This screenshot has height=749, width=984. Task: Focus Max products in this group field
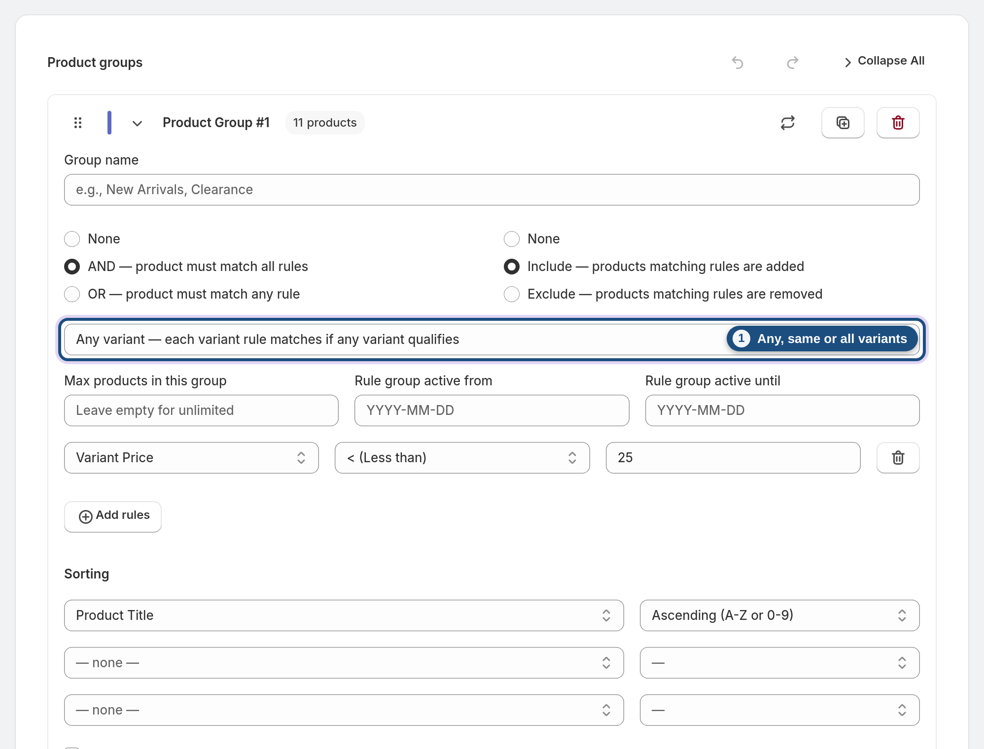point(201,410)
